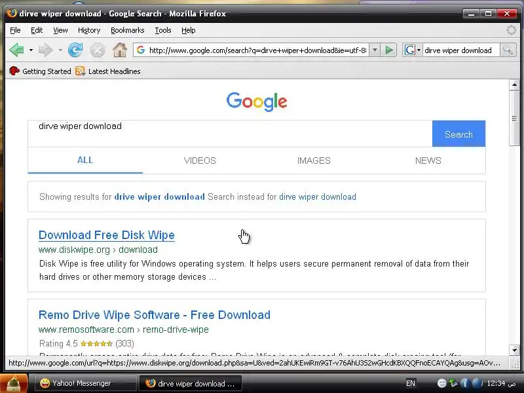Open the Help menu
The width and height of the screenshot is (524, 393).
pyautogui.click(x=188, y=30)
